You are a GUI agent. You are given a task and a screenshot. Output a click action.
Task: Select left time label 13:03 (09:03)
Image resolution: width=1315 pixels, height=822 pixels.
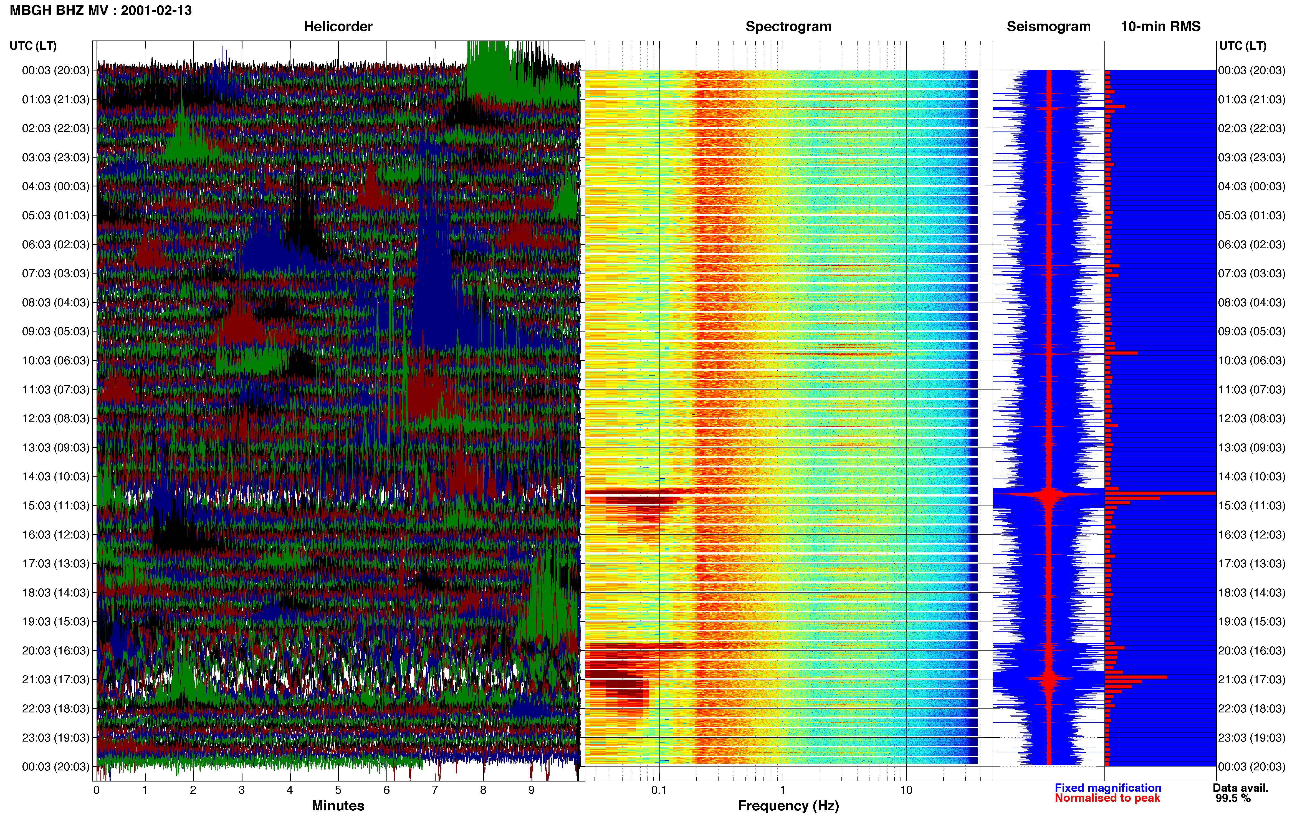pyautogui.click(x=55, y=447)
